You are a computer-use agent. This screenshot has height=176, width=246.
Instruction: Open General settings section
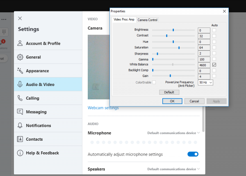point(48,57)
